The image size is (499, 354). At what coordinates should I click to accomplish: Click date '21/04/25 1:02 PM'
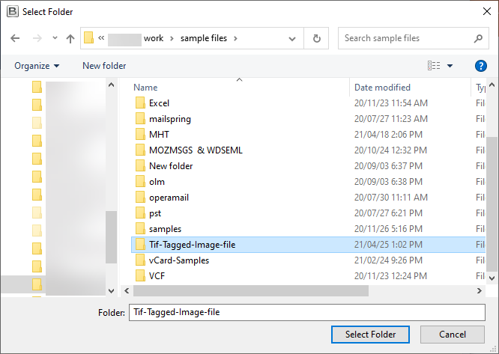(388, 245)
